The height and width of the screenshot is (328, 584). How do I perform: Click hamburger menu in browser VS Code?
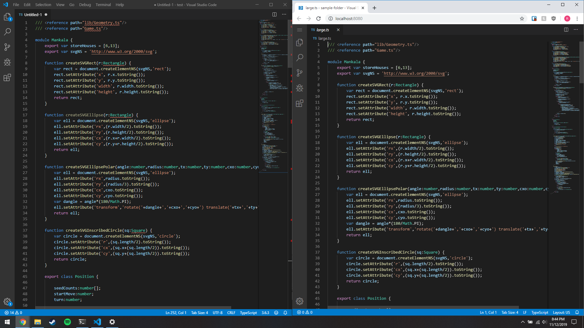[300, 30]
